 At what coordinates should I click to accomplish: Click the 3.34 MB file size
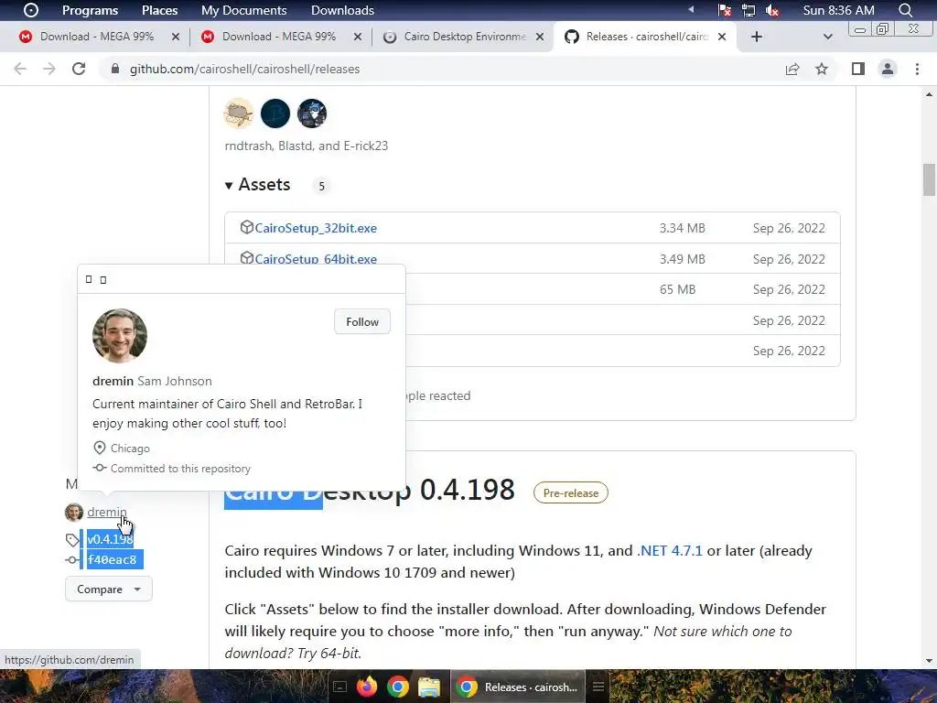point(682,228)
